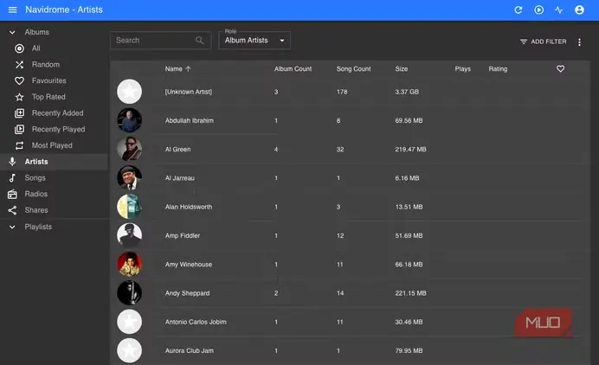The height and width of the screenshot is (365, 599).
Task: Open the Antonio Carlos Jobim artist name
Action: pos(196,322)
